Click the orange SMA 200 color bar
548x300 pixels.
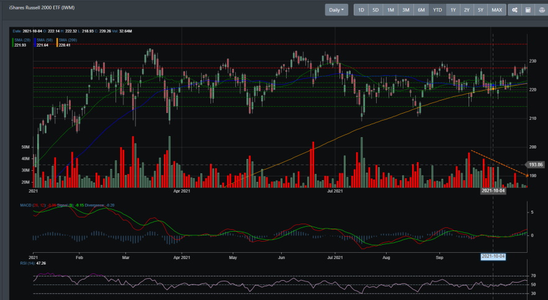coord(57,43)
